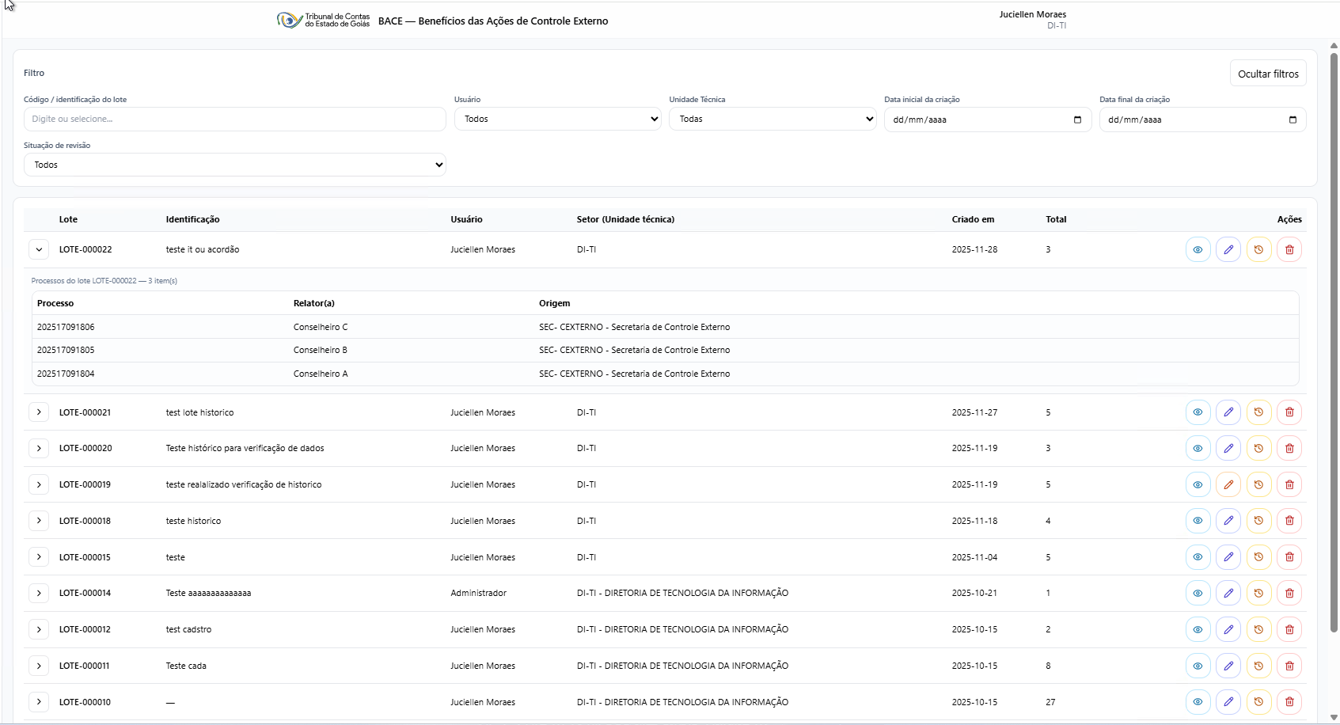Open the Usuário dropdown filter
This screenshot has height=725, width=1340.
tap(557, 119)
